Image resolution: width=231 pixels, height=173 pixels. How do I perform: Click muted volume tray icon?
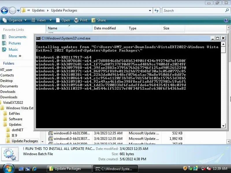pyautogui.click(x=209, y=168)
